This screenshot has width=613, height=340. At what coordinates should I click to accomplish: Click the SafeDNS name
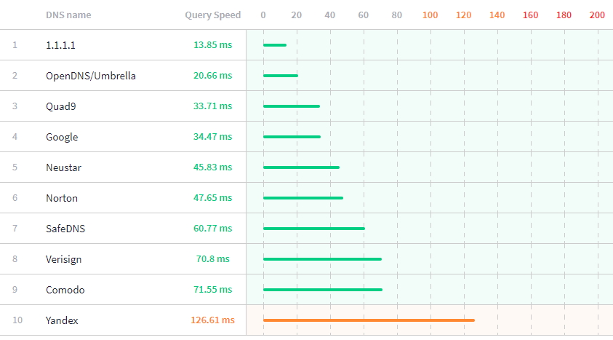tap(65, 229)
